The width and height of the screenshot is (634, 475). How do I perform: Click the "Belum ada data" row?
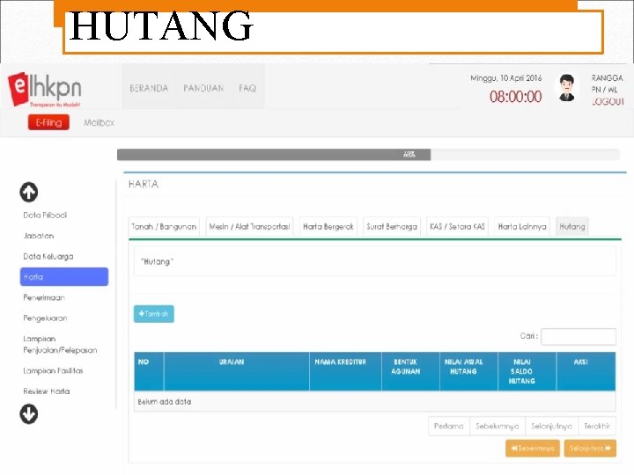click(x=375, y=401)
